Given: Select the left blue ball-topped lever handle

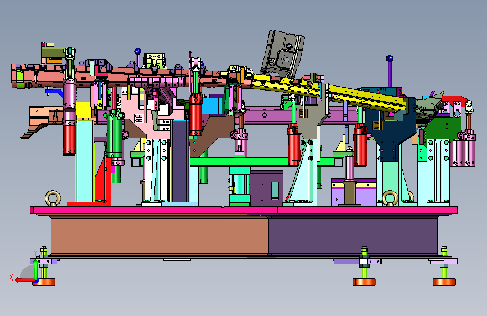Looking at the screenshot, I should click(138, 58).
